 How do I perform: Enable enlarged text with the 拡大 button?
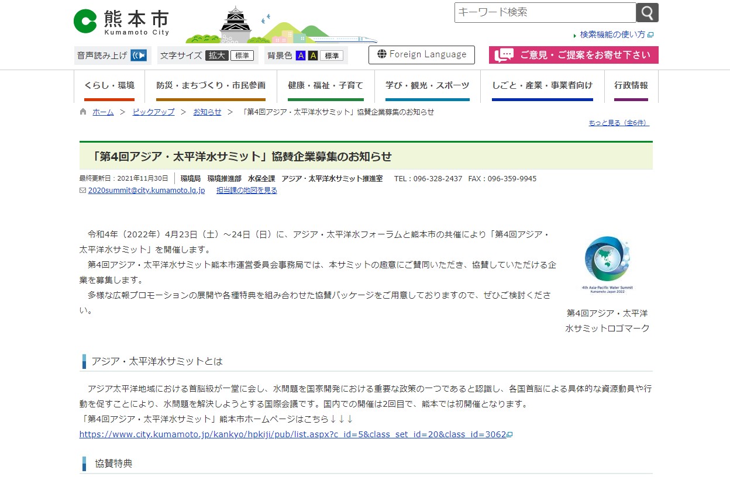click(216, 55)
